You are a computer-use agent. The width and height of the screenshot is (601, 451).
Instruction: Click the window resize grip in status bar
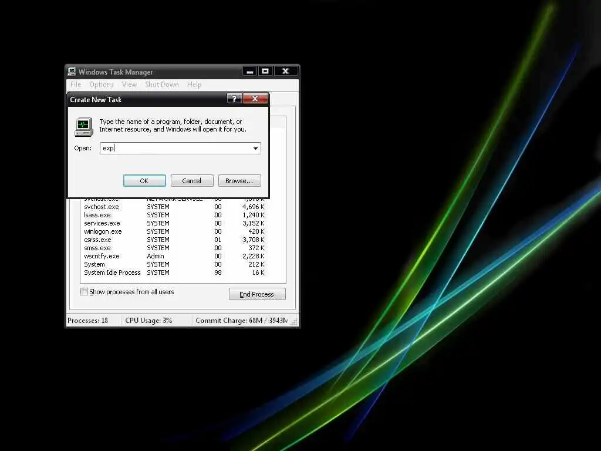pyautogui.click(x=295, y=322)
